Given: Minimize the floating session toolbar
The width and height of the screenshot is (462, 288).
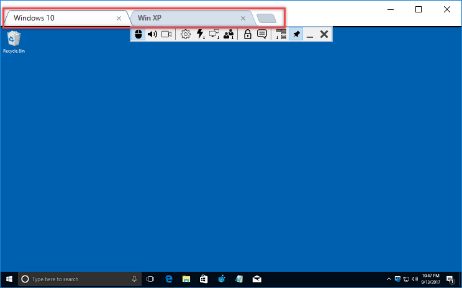Looking at the screenshot, I should 310,35.
